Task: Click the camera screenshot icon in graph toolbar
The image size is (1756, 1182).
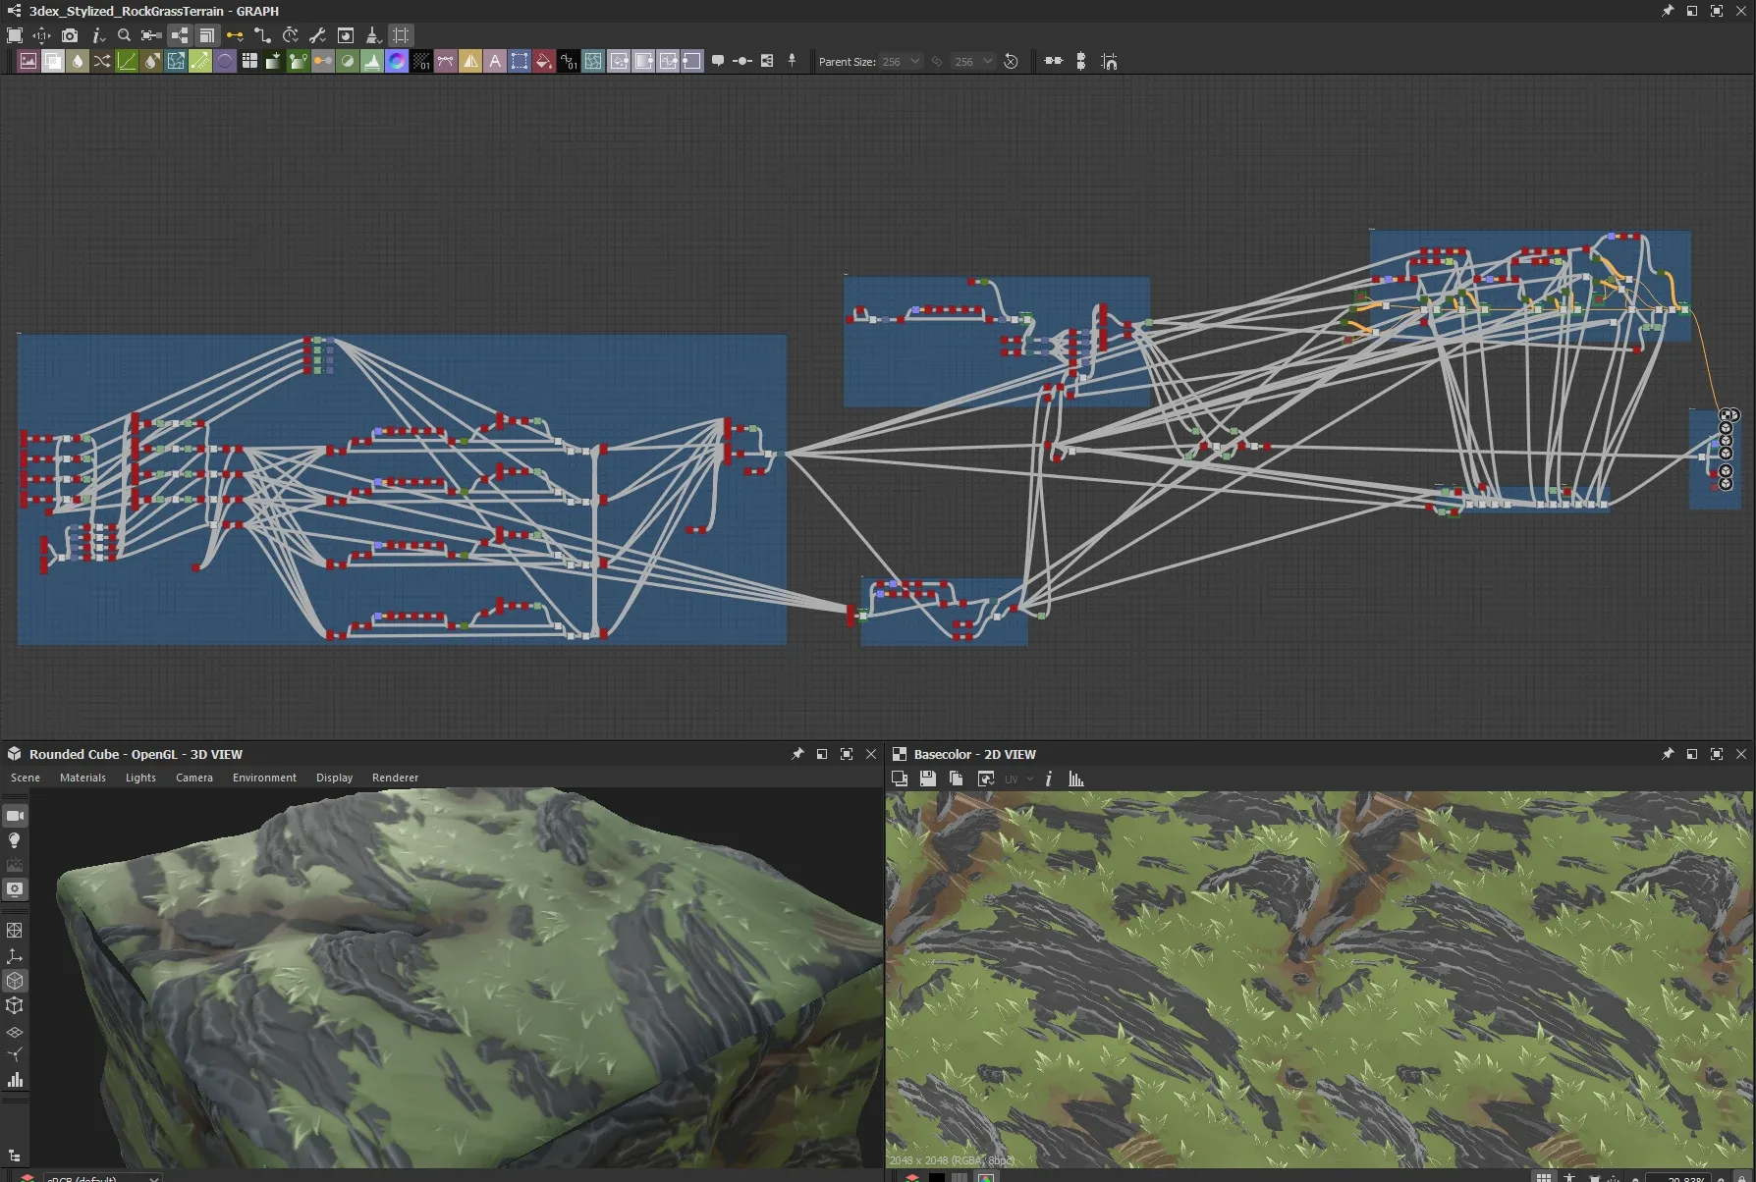Action: (x=70, y=35)
